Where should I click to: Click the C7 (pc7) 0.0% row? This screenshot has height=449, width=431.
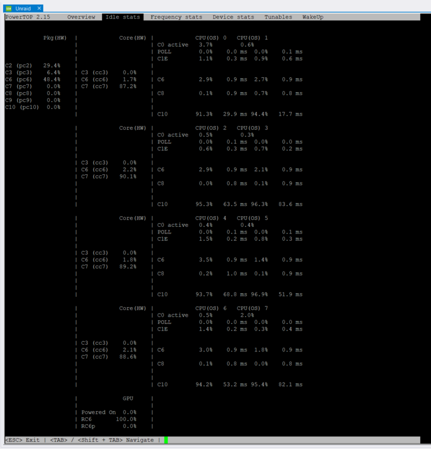[x=33, y=86]
